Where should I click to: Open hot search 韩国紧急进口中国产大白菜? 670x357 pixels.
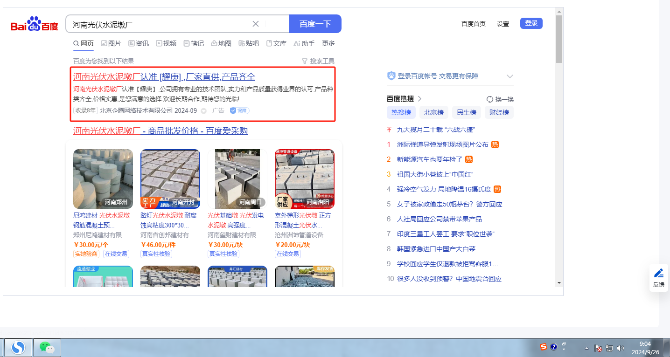pos(436,249)
